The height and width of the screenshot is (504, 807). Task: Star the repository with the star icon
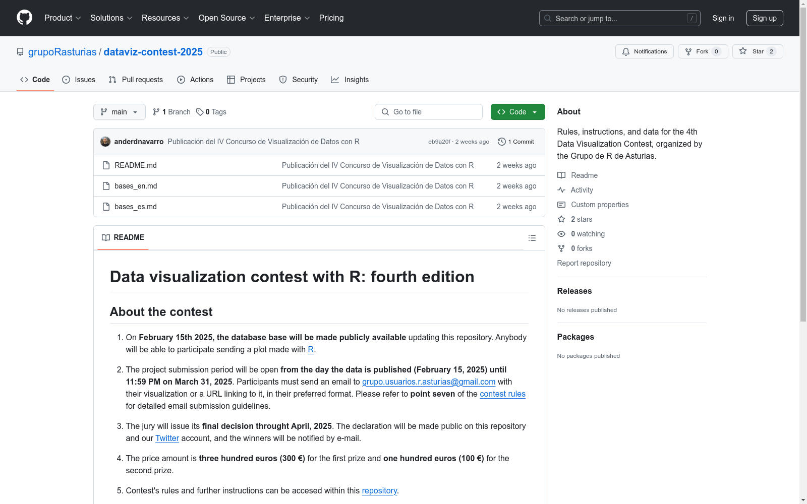[743, 51]
